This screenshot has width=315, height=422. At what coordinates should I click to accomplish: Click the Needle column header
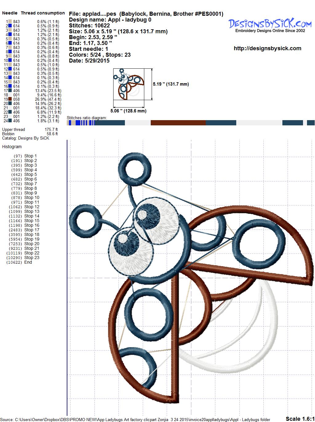pos(10,13)
